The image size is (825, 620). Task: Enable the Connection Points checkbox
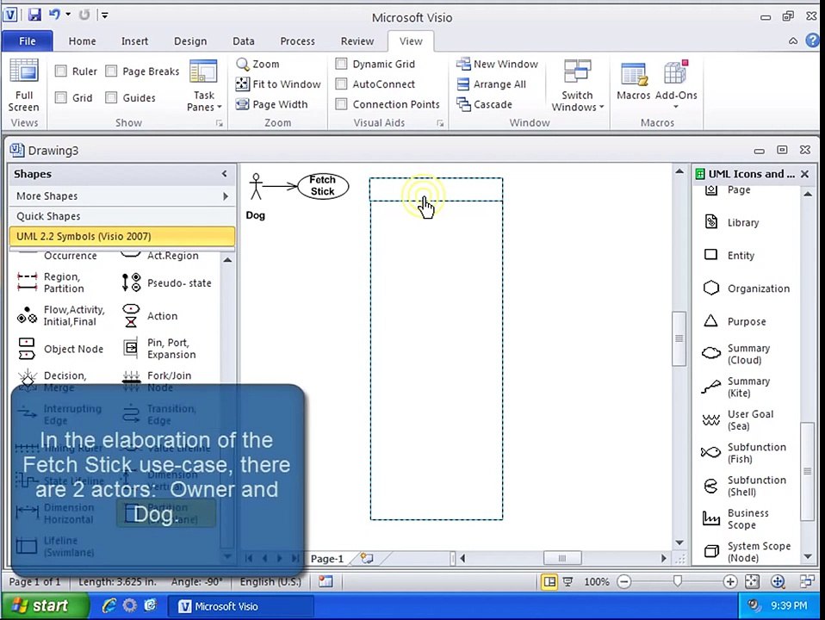tap(342, 104)
